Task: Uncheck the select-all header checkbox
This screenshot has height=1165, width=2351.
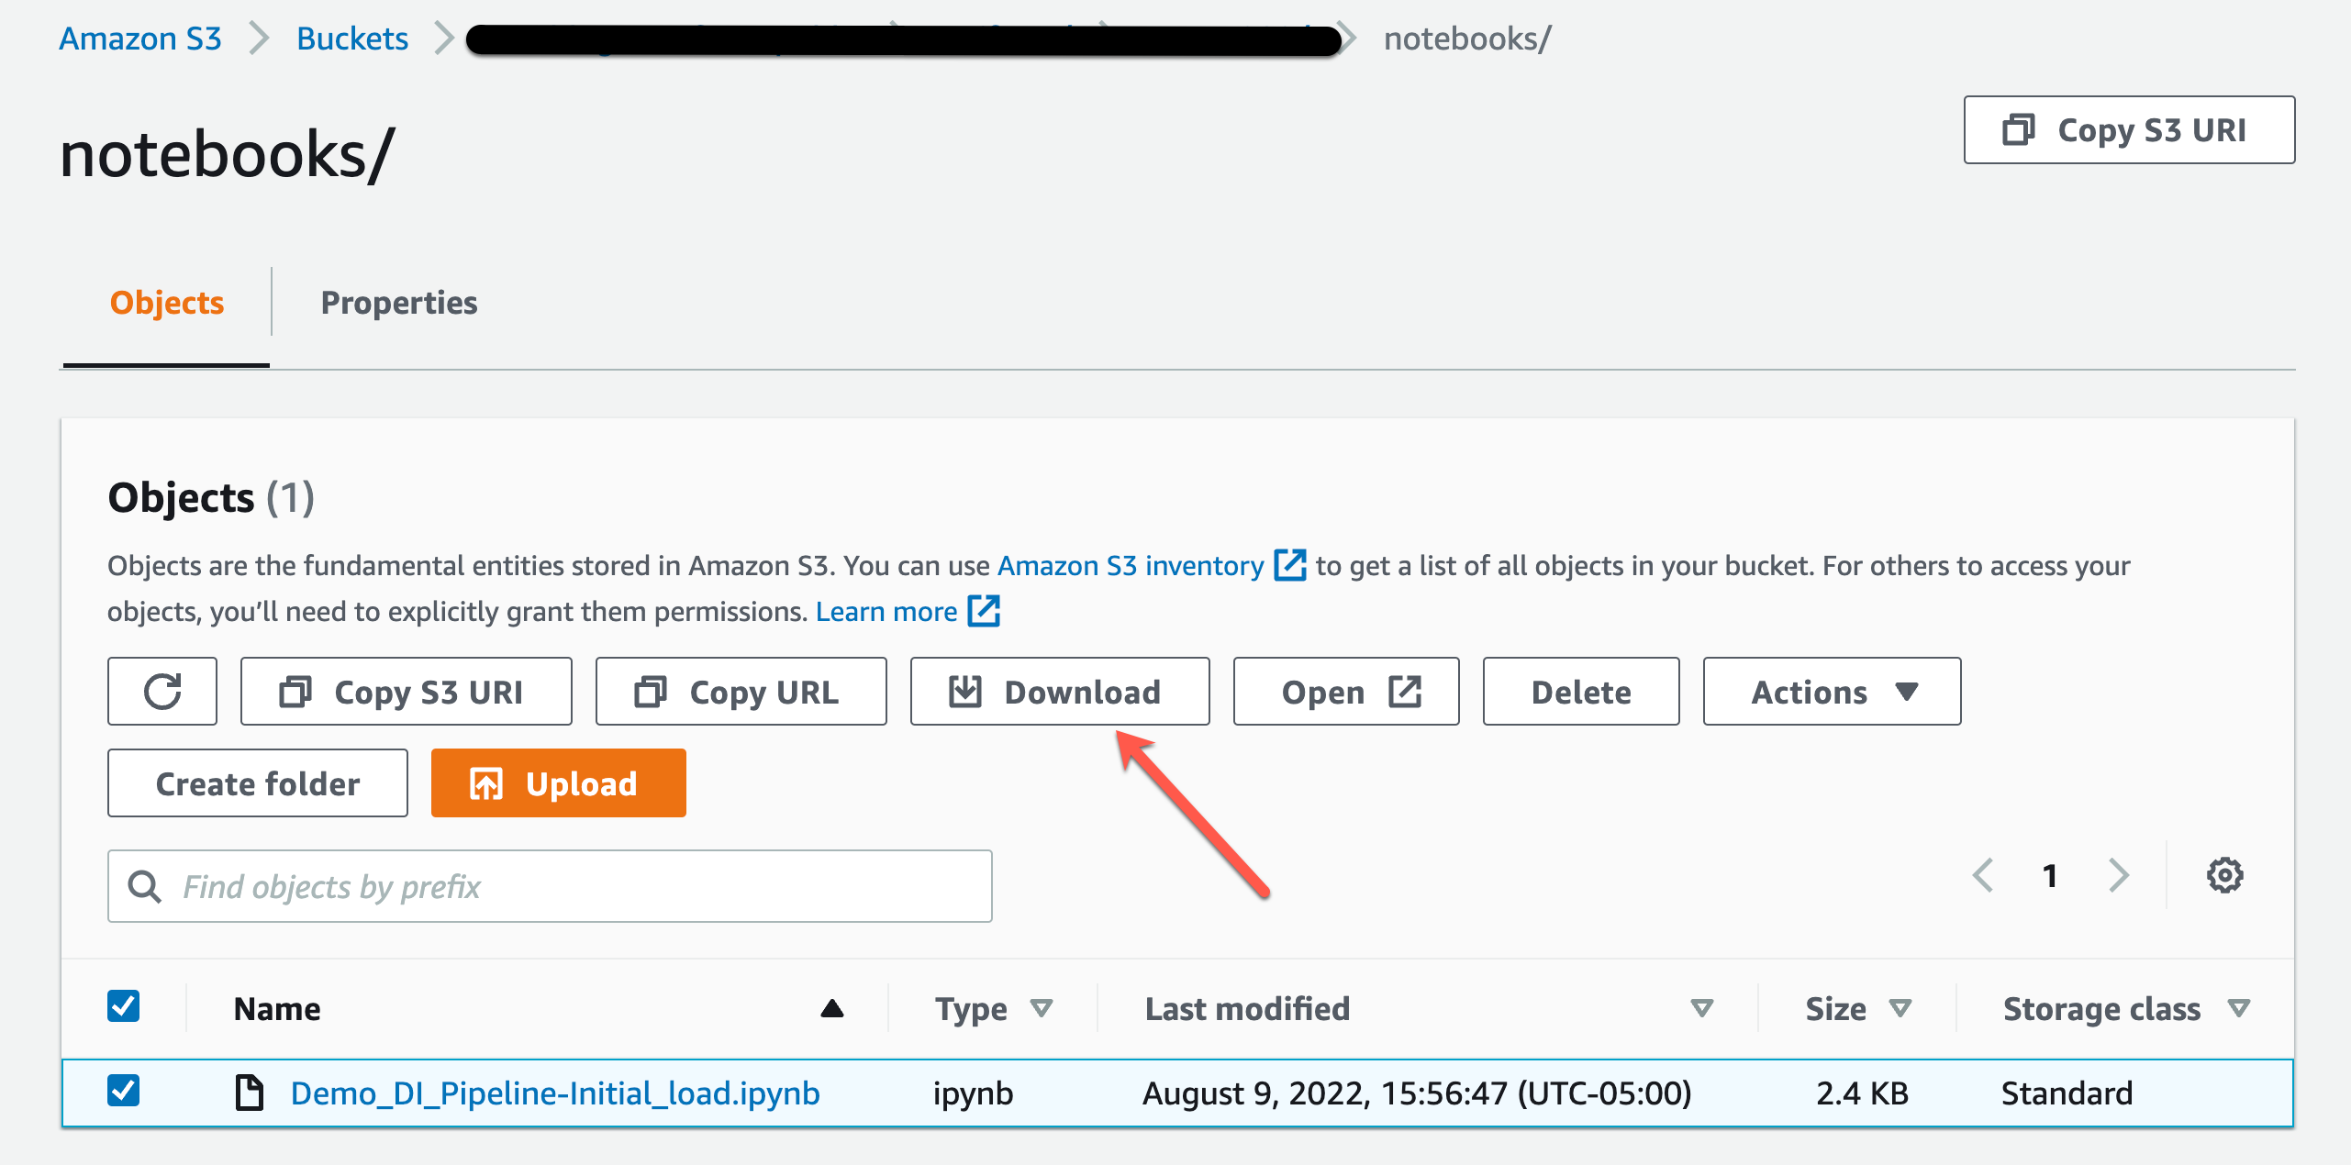Action: click(x=124, y=1006)
